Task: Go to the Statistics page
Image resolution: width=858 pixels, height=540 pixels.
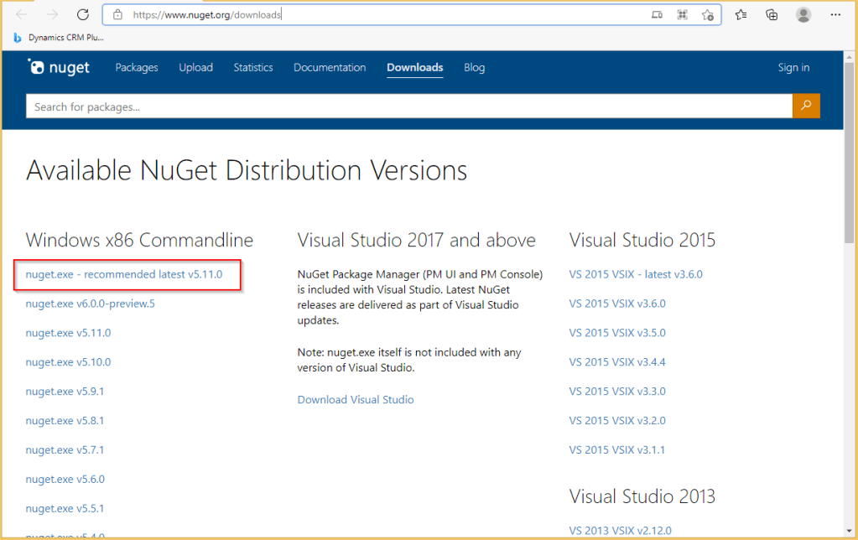Action: [253, 68]
